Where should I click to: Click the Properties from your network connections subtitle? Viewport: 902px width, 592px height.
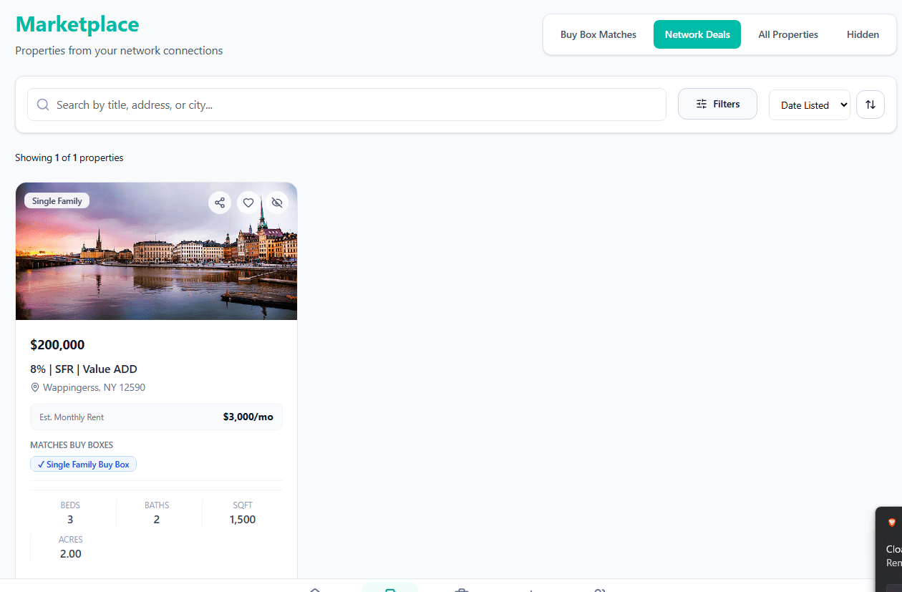(x=119, y=51)
